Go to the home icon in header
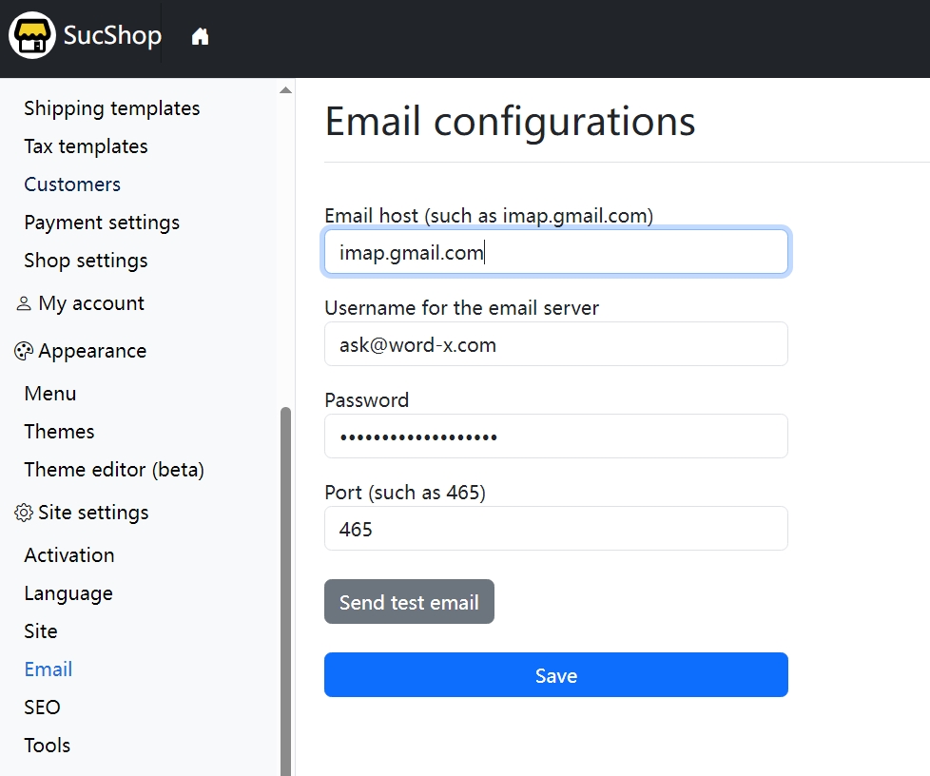Screen dimensions: 930x776 click(x=200, y=37)
